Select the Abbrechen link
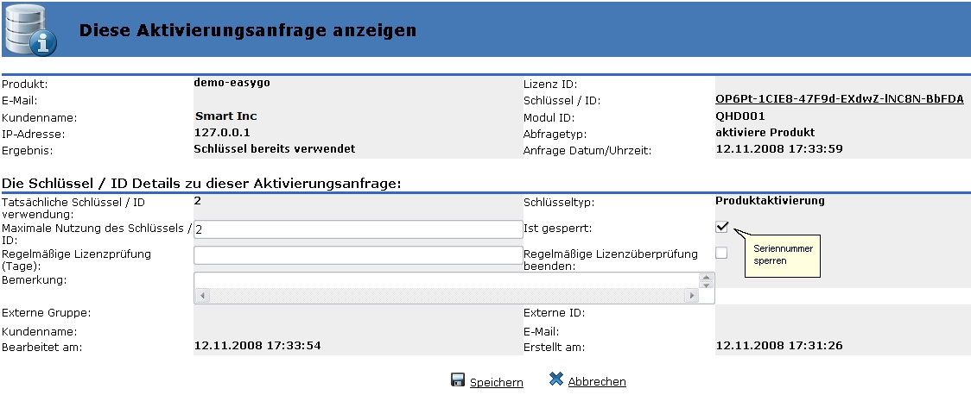Screen dimensions: 971x395 pos(597,382)
